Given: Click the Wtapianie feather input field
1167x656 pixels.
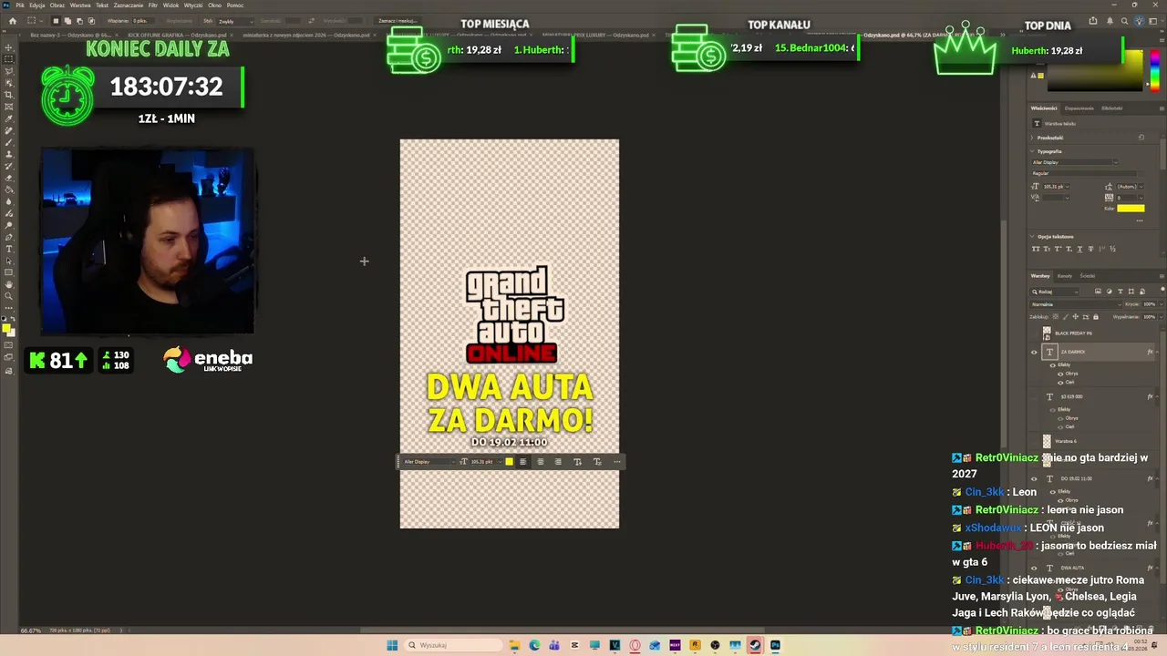Looking at the screenshot, I should (x=143, y=21).
